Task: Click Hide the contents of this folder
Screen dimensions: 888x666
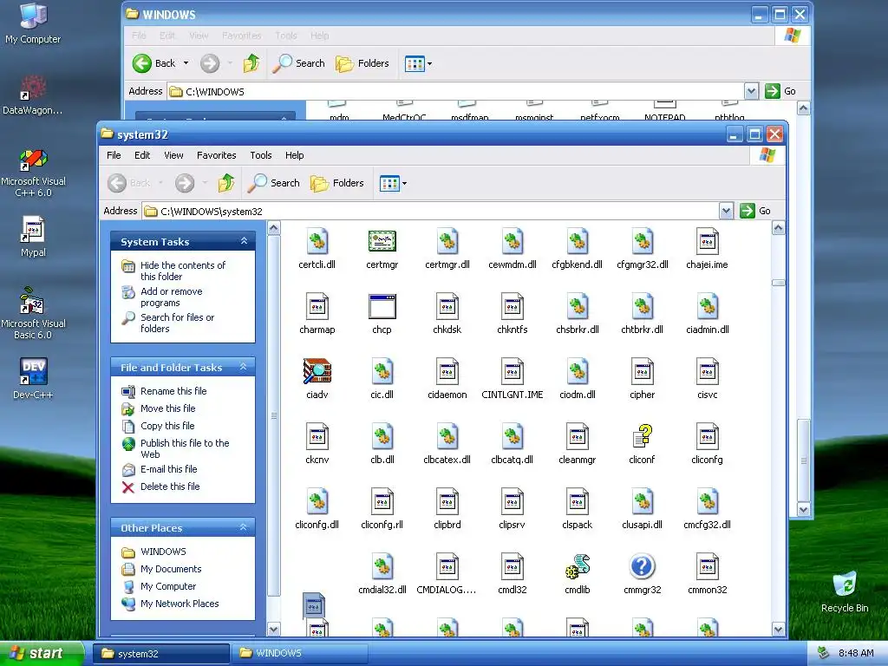Action: (x=182, y=271)
